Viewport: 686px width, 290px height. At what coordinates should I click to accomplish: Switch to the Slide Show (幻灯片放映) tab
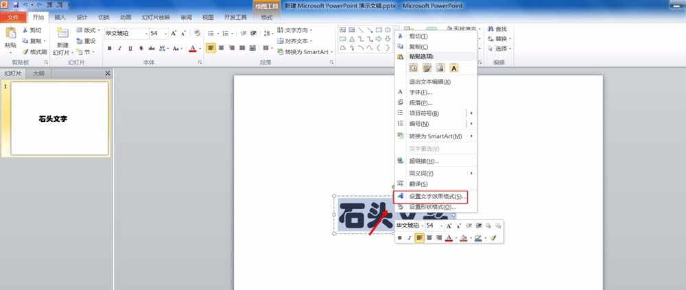(156, 18)
